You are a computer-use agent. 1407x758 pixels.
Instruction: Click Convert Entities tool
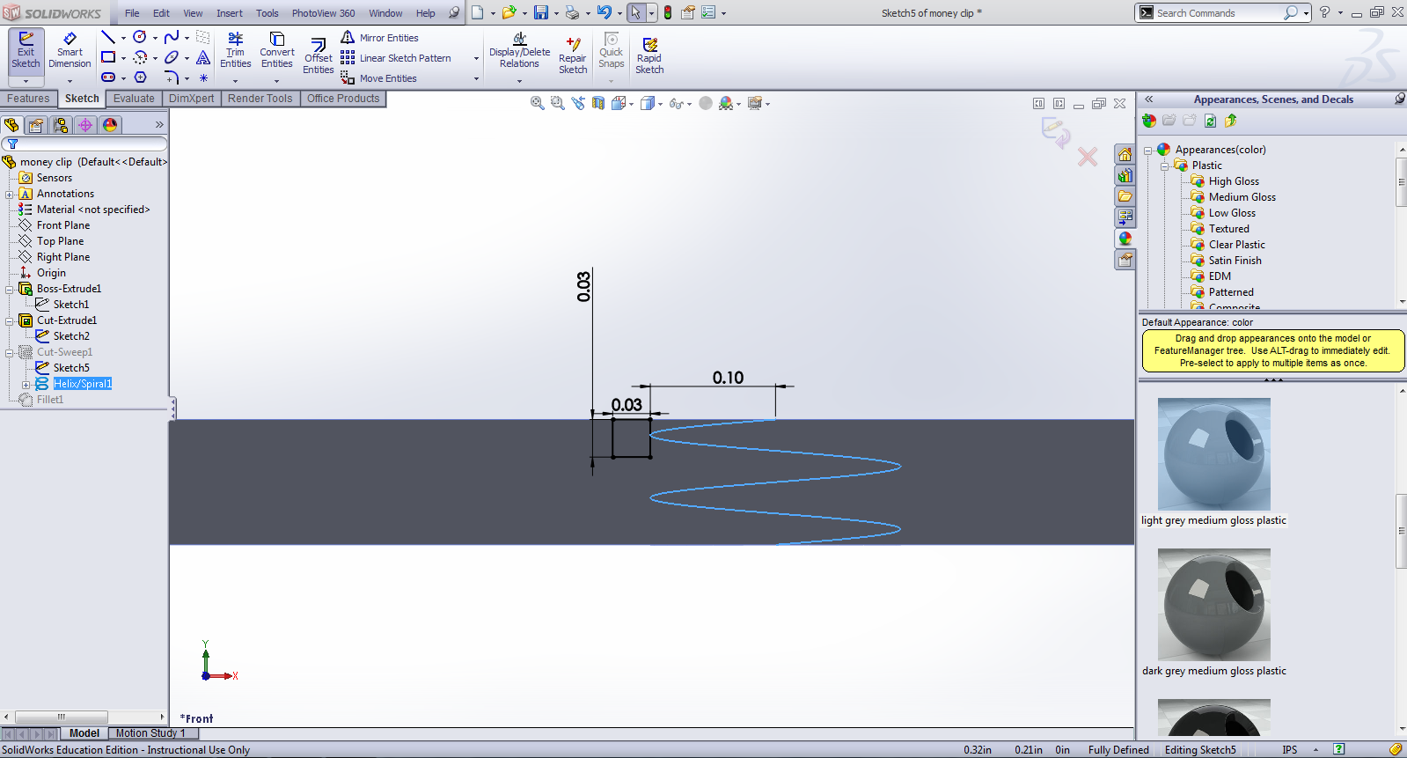click(x=277, y=51)
